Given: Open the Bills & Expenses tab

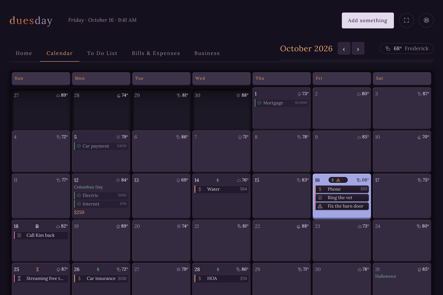Looking at the screenshot, I should click(156, 53).
